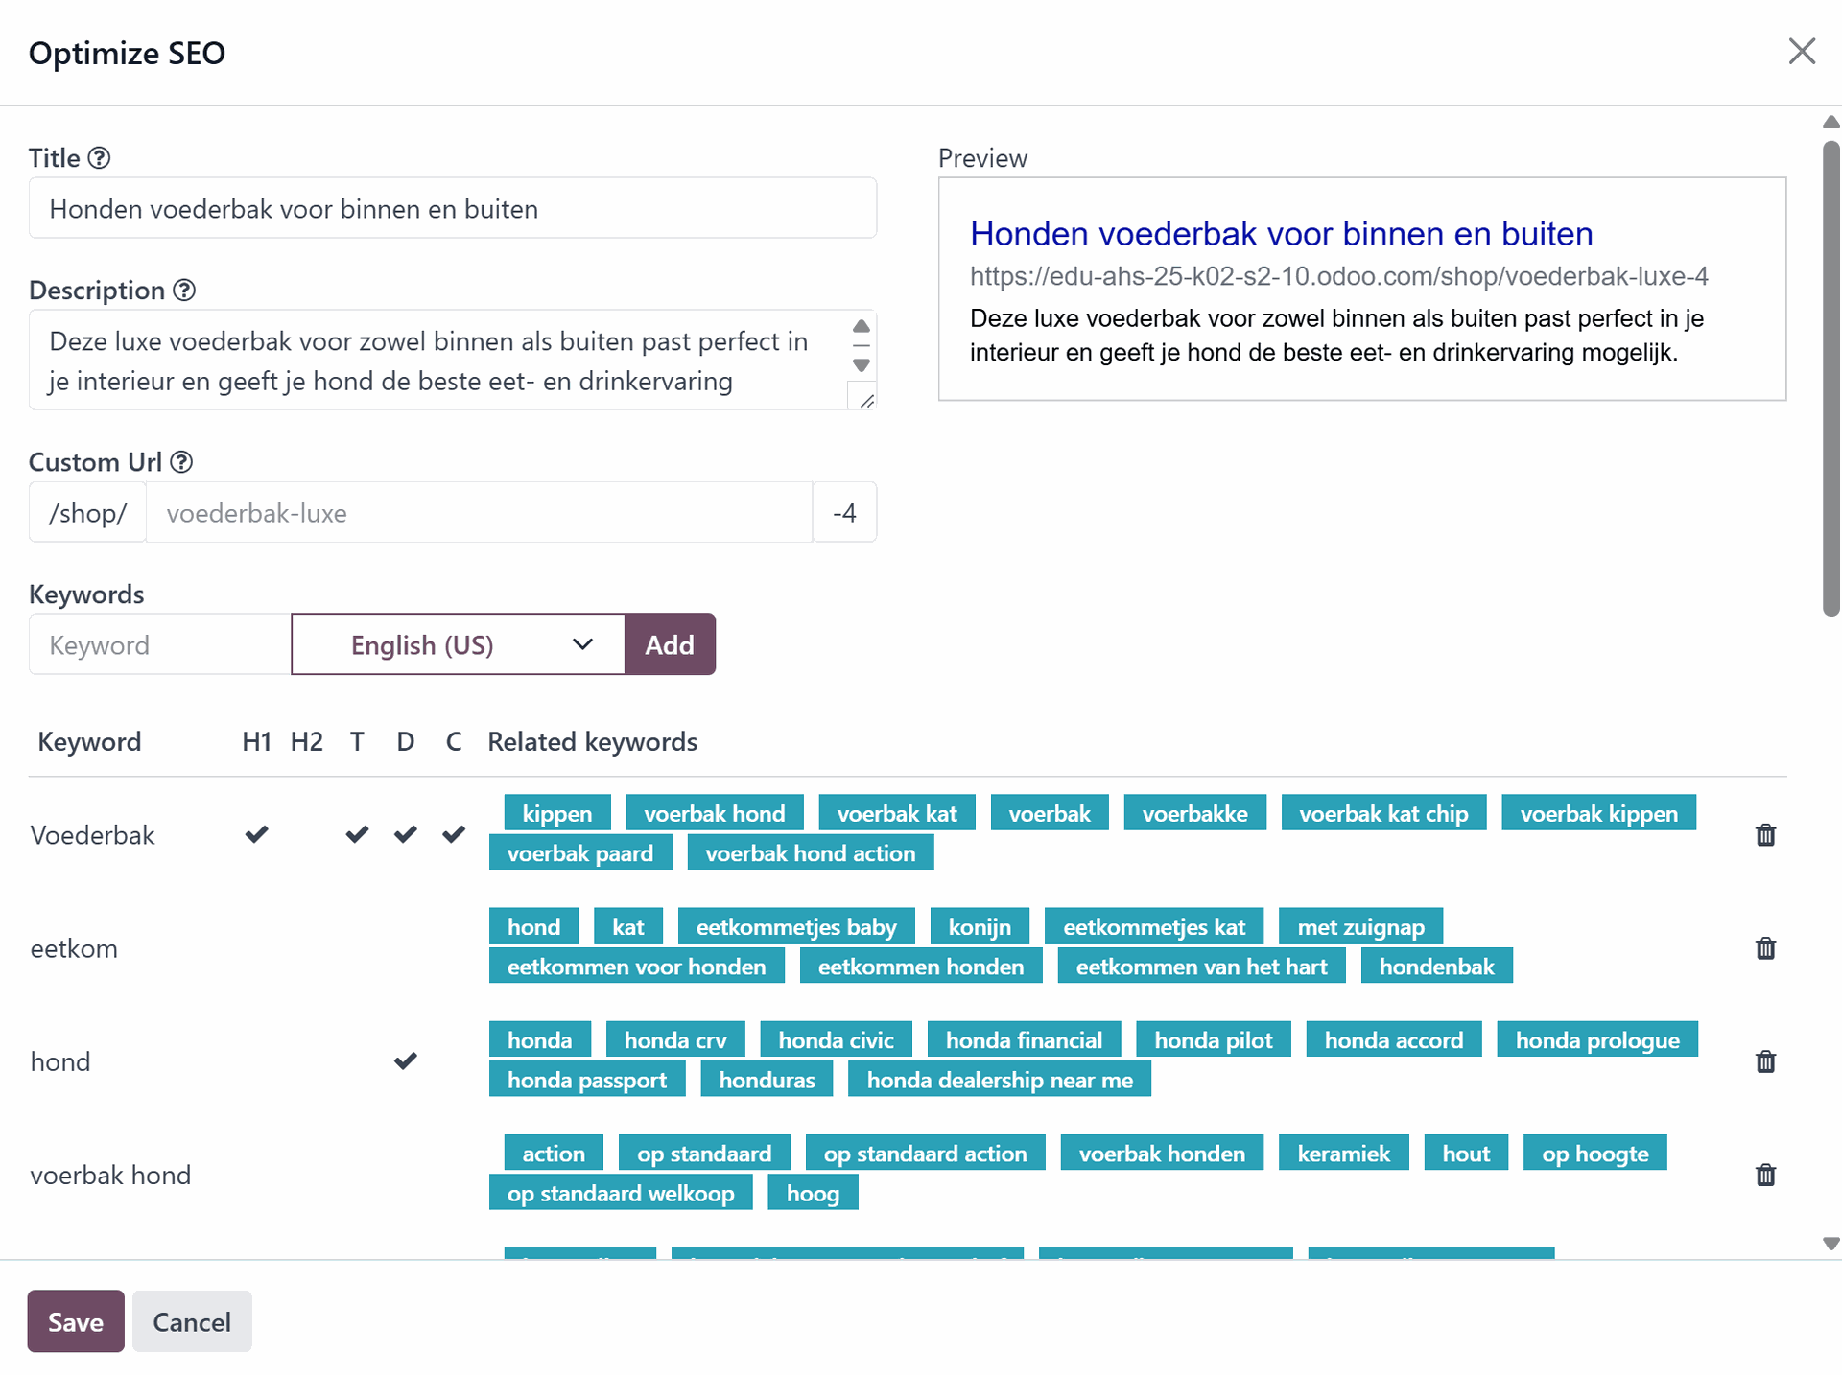The width and height of the screenshot is (1842, 1375).
Task: Close the Optimize SEO dialog
Action: (x=1802, y=51)
